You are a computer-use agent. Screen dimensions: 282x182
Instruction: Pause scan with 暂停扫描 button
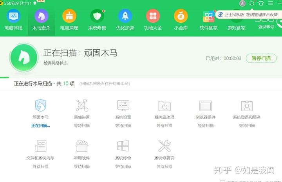click(x=261, y=58)
